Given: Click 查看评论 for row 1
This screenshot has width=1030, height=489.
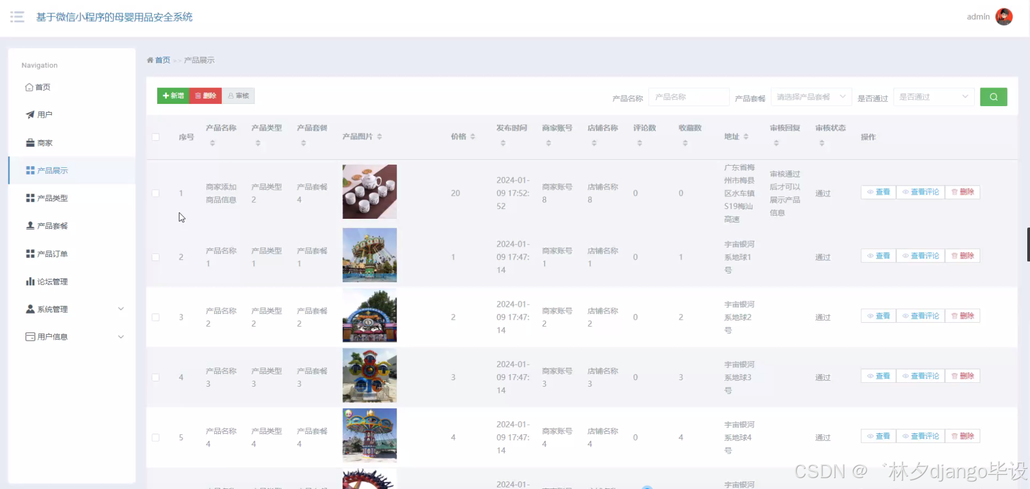Looking at the screenshot, I should [920, 192].
